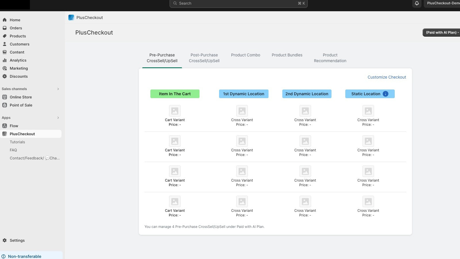
Task: Go to Orders in sidebar
Action: pyautogui.click(x=16, y=28)
